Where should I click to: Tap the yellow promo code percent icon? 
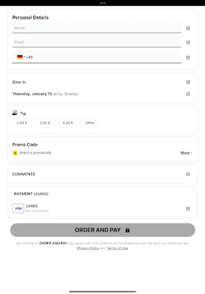click(15, 153)
